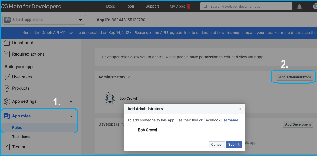Click the Add Developers button
This screenshot has width=318, height=157.
(298, 124)
